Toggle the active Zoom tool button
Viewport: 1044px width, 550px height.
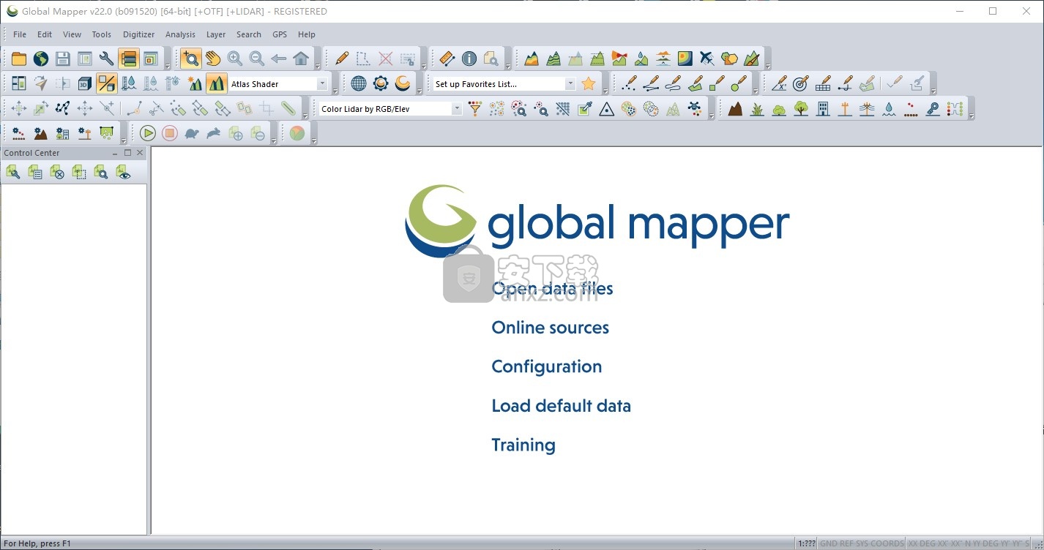191,59
